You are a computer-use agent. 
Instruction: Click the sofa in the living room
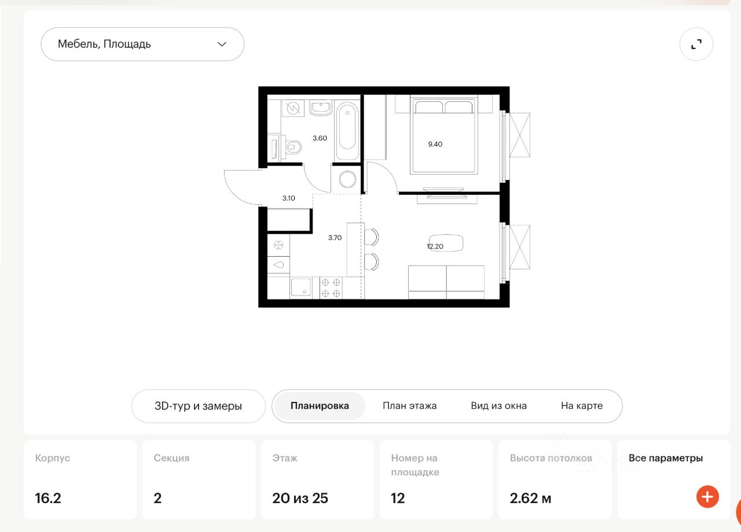click(446, 282)
